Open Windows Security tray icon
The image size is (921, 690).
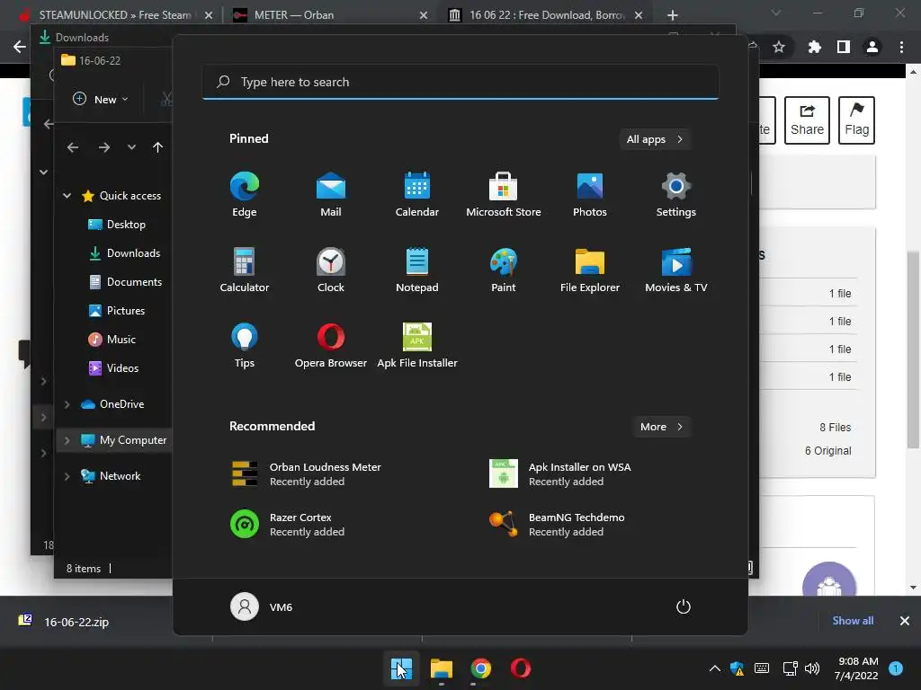738,668
